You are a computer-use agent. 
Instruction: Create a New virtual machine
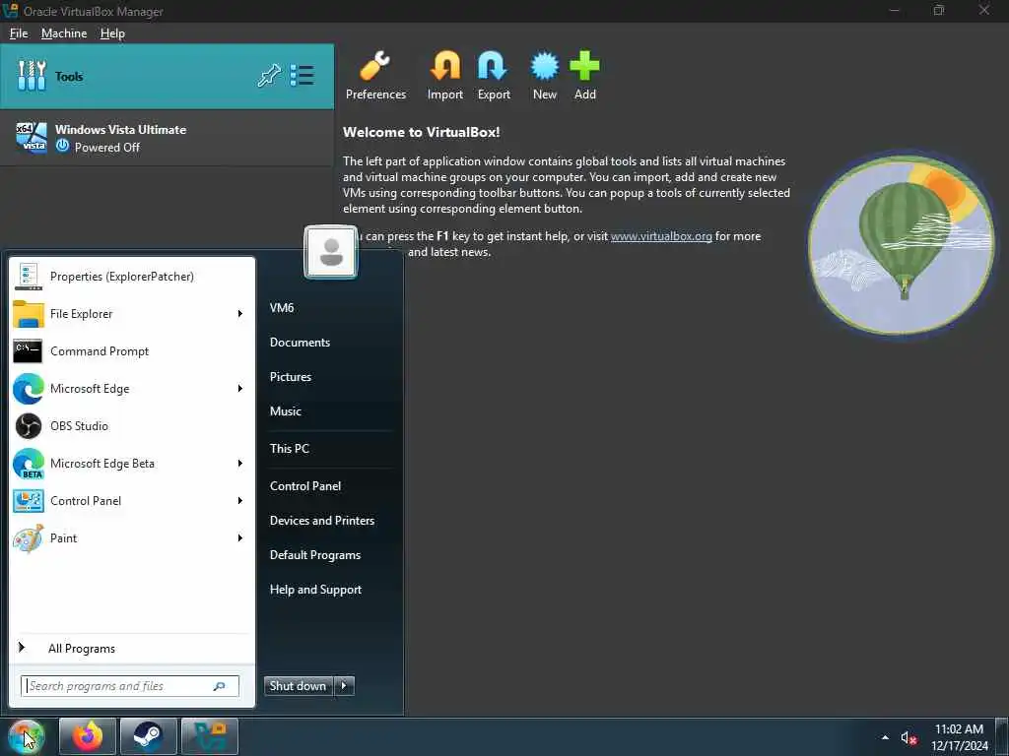point(544,66)
